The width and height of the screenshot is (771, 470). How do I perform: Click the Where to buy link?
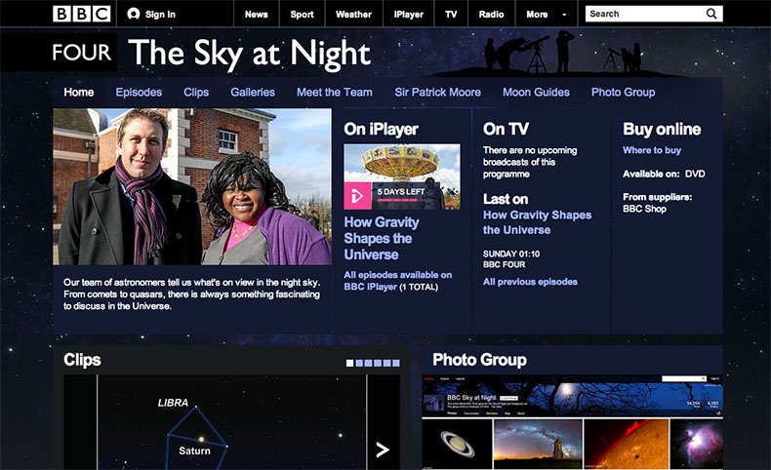[x=652, y=150]
